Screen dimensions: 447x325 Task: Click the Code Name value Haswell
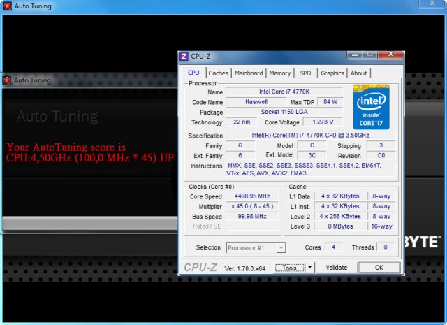click(256, 102)
